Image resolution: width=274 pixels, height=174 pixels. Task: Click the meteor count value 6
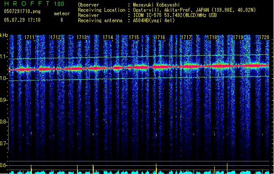[x=62, y=20]
